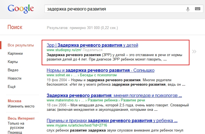Select the Все результаты filter
The width and height of the screenshot is (205, 134).
[21, 45]
